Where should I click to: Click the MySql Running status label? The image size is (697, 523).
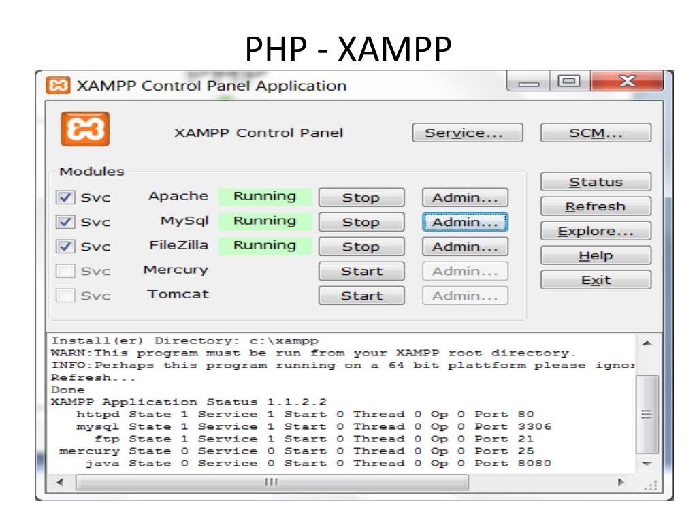coord(265,221)
